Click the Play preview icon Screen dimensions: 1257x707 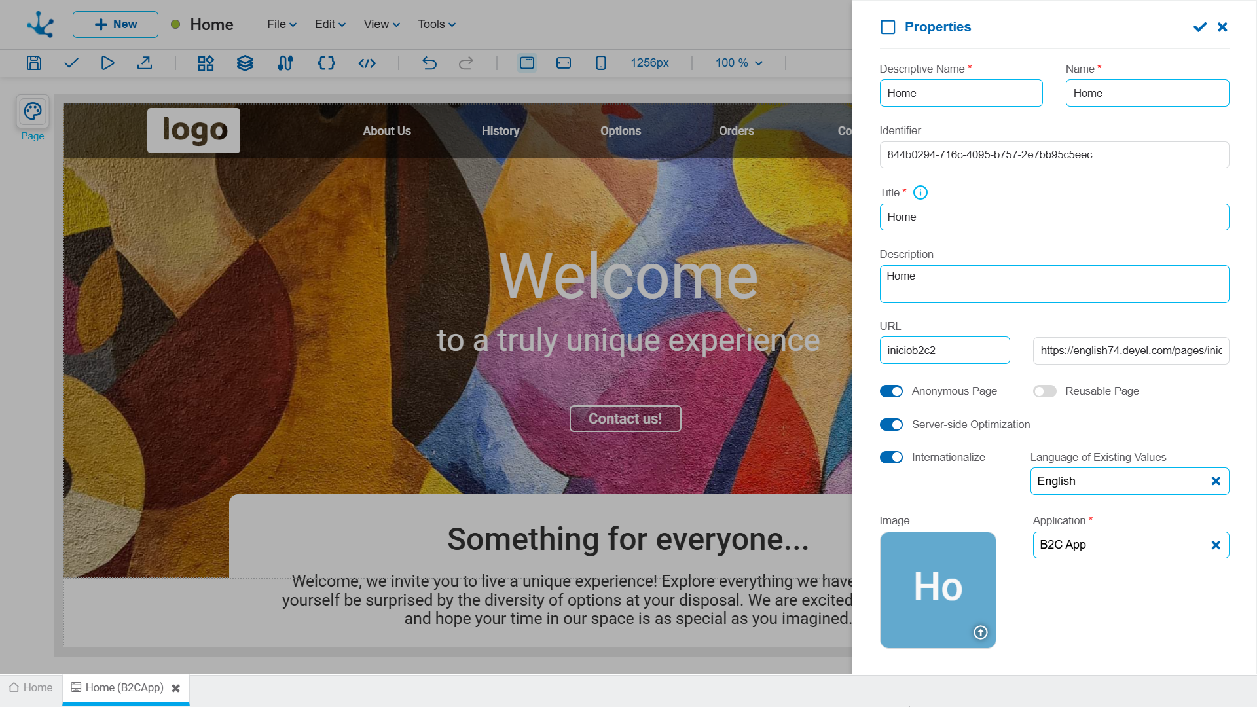[x=108, y=63]
